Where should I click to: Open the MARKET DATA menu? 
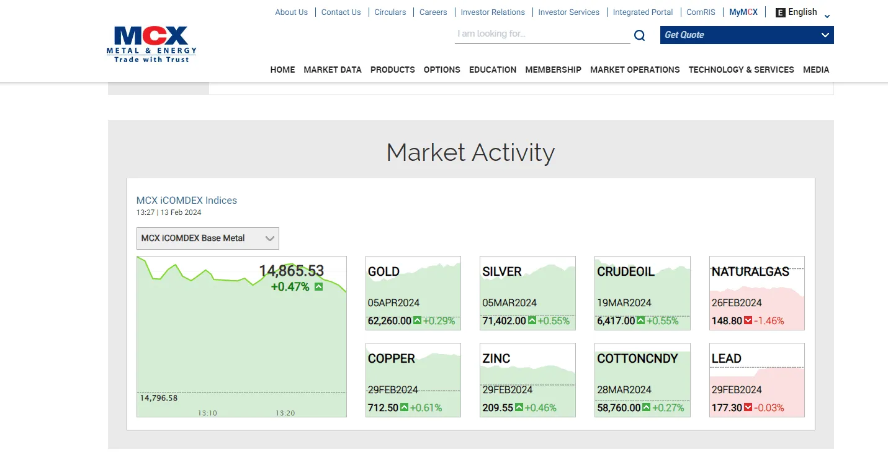click(332, 70)
